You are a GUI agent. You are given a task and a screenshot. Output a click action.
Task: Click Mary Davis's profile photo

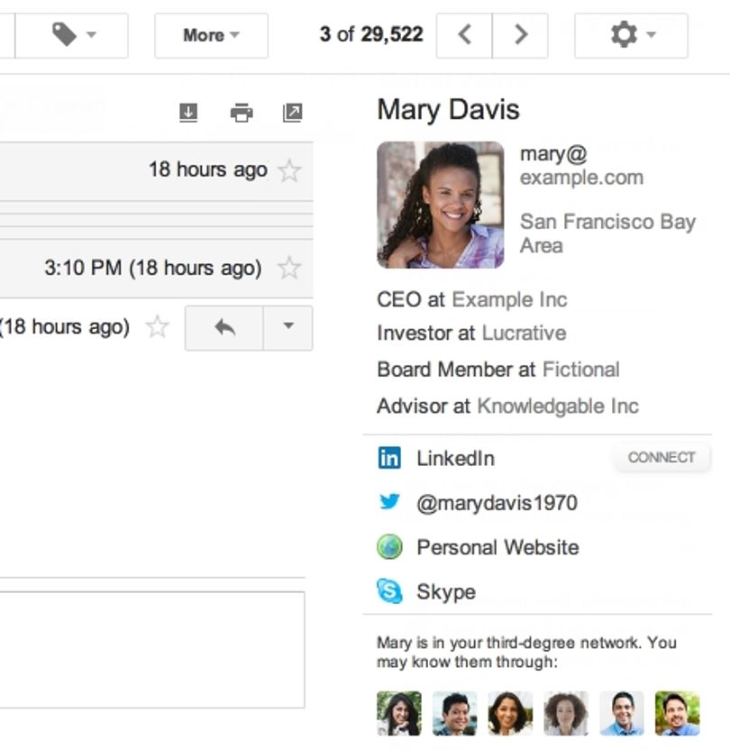441,205
